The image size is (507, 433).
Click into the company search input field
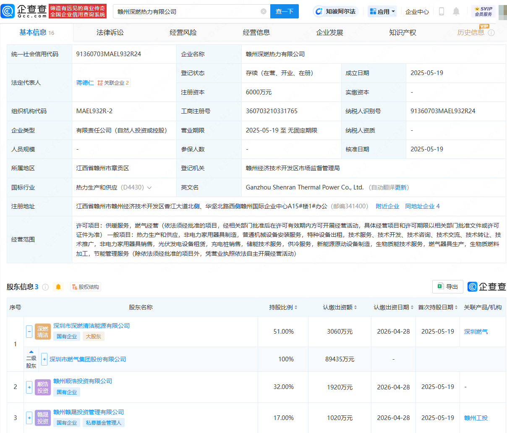click(187, 12)
